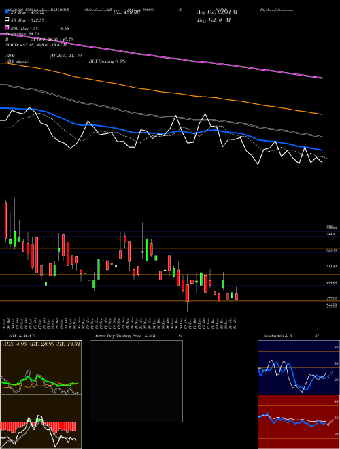The height and width of the screenshot is (449, 340).
Task: Click the blue 20 Day legend swatch
Action: point(7,12)
